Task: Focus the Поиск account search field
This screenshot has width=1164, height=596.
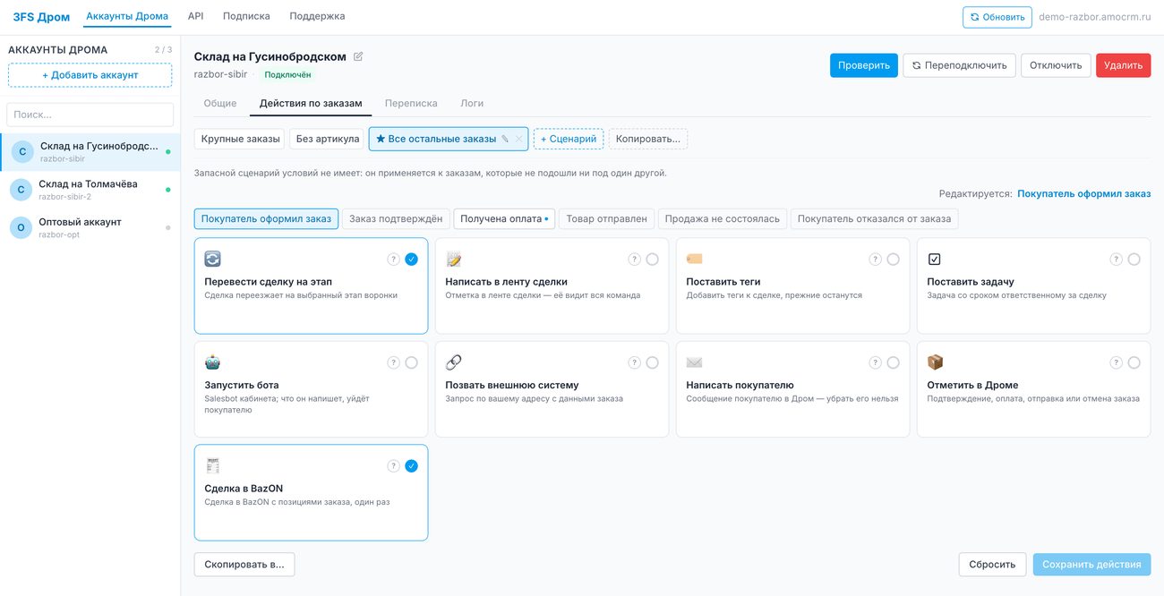Action: pos(90,115)
